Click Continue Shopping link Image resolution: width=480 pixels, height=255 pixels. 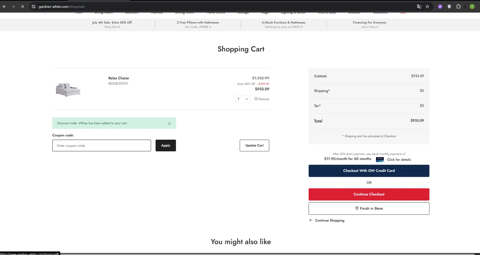pos(327,221)
